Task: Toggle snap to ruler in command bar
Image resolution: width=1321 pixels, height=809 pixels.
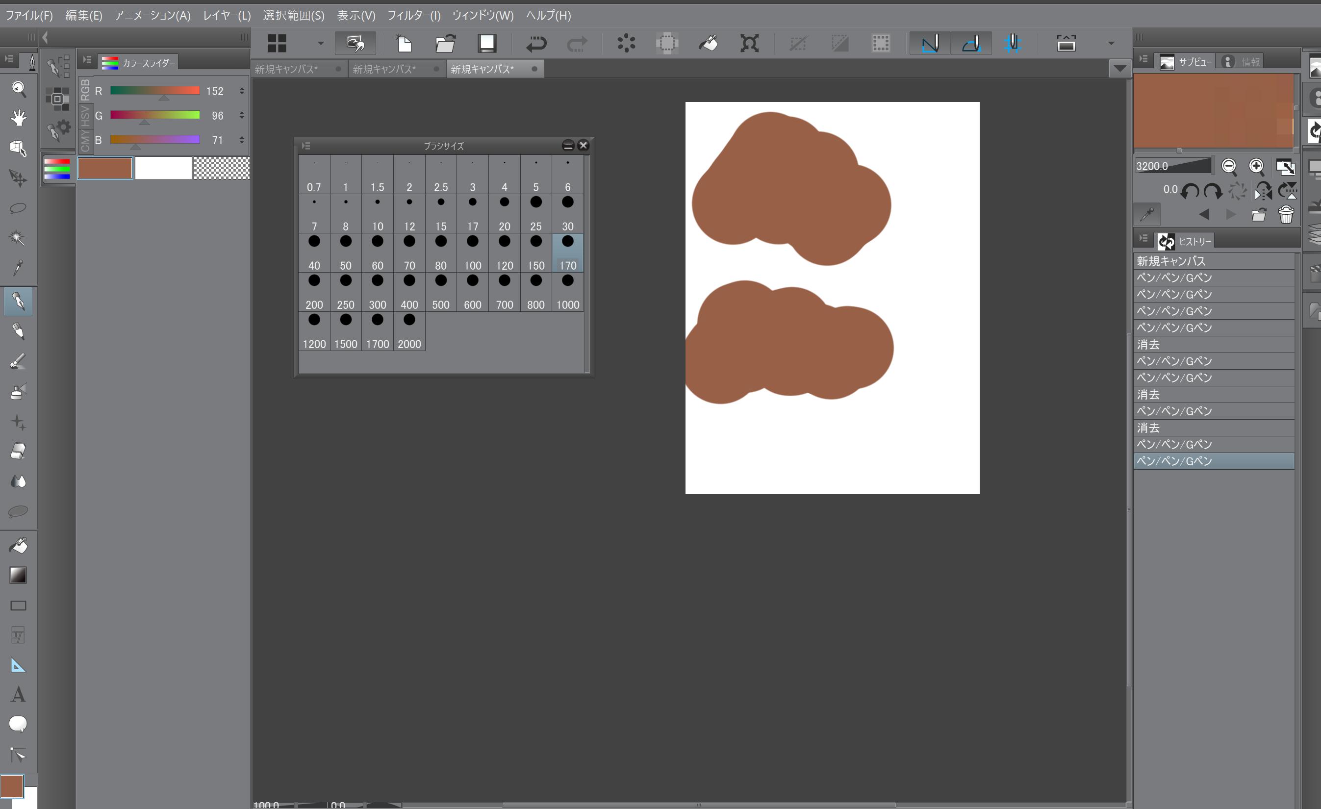Action: (930, 44)
